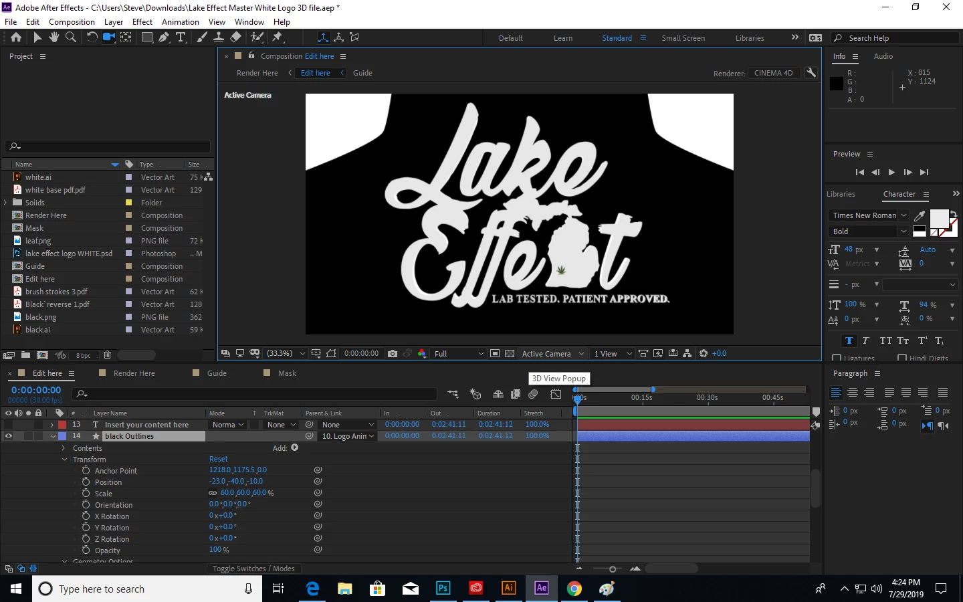
Task: Select the Horizontal Type tool
Action: tap(181, 37)
